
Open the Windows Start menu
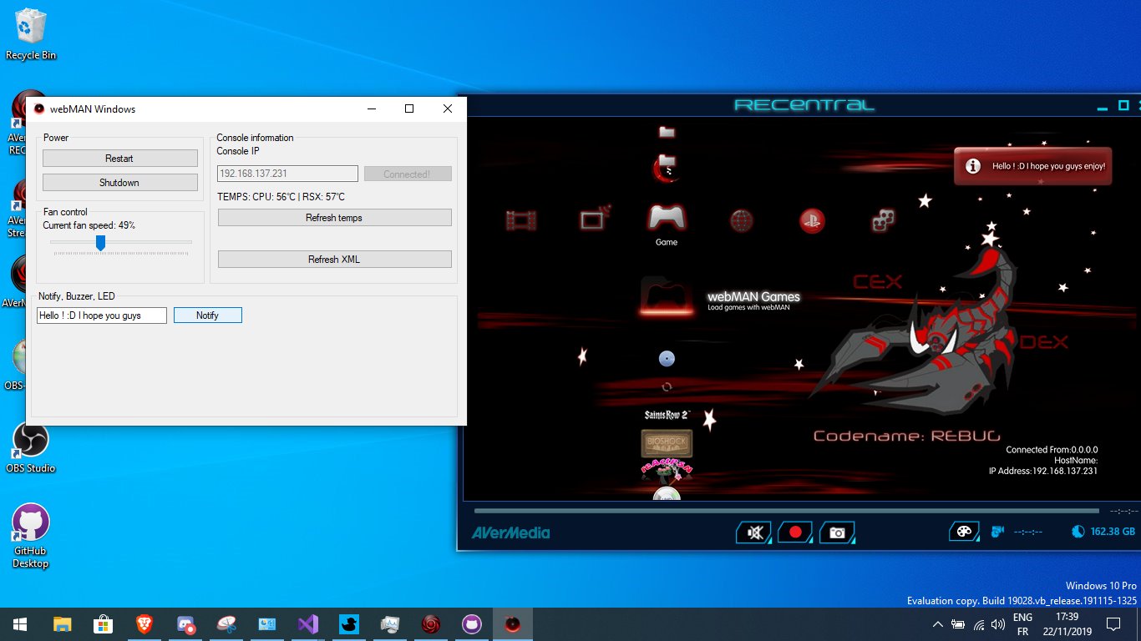click(20, 624)
